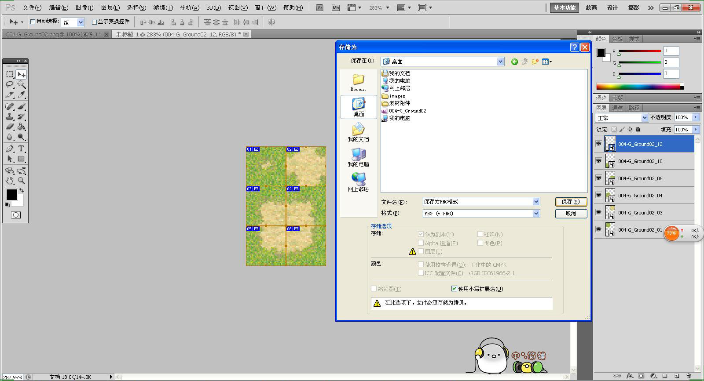Viewport: 704px width, 381px height.
Task: Select the Paint Bucket tool
Action: point(21,127)
